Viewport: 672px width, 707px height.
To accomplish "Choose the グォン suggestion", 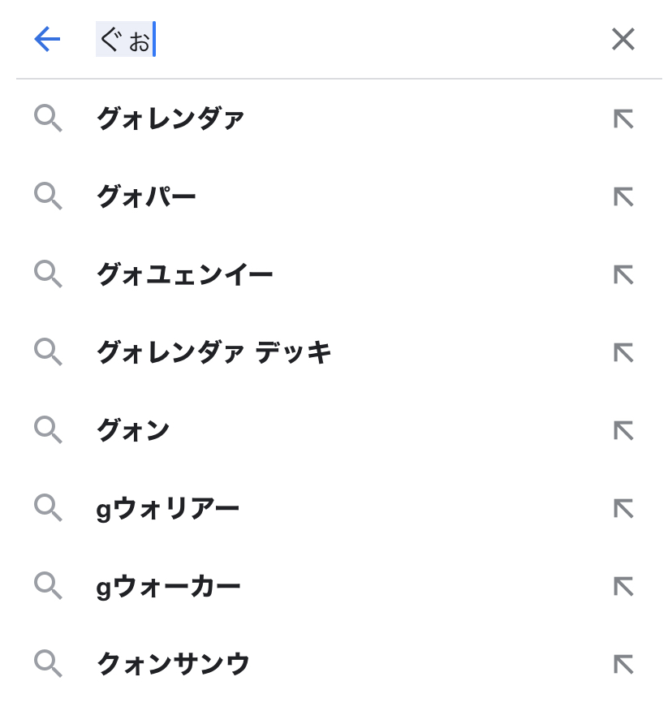I will point(133,431).
